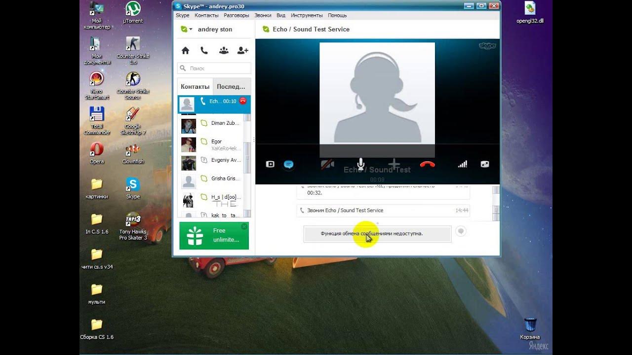Open мульти folder on desktop
Image resolution: width=632 pixels, height=355 pixels.
click(x=97, y=294)
